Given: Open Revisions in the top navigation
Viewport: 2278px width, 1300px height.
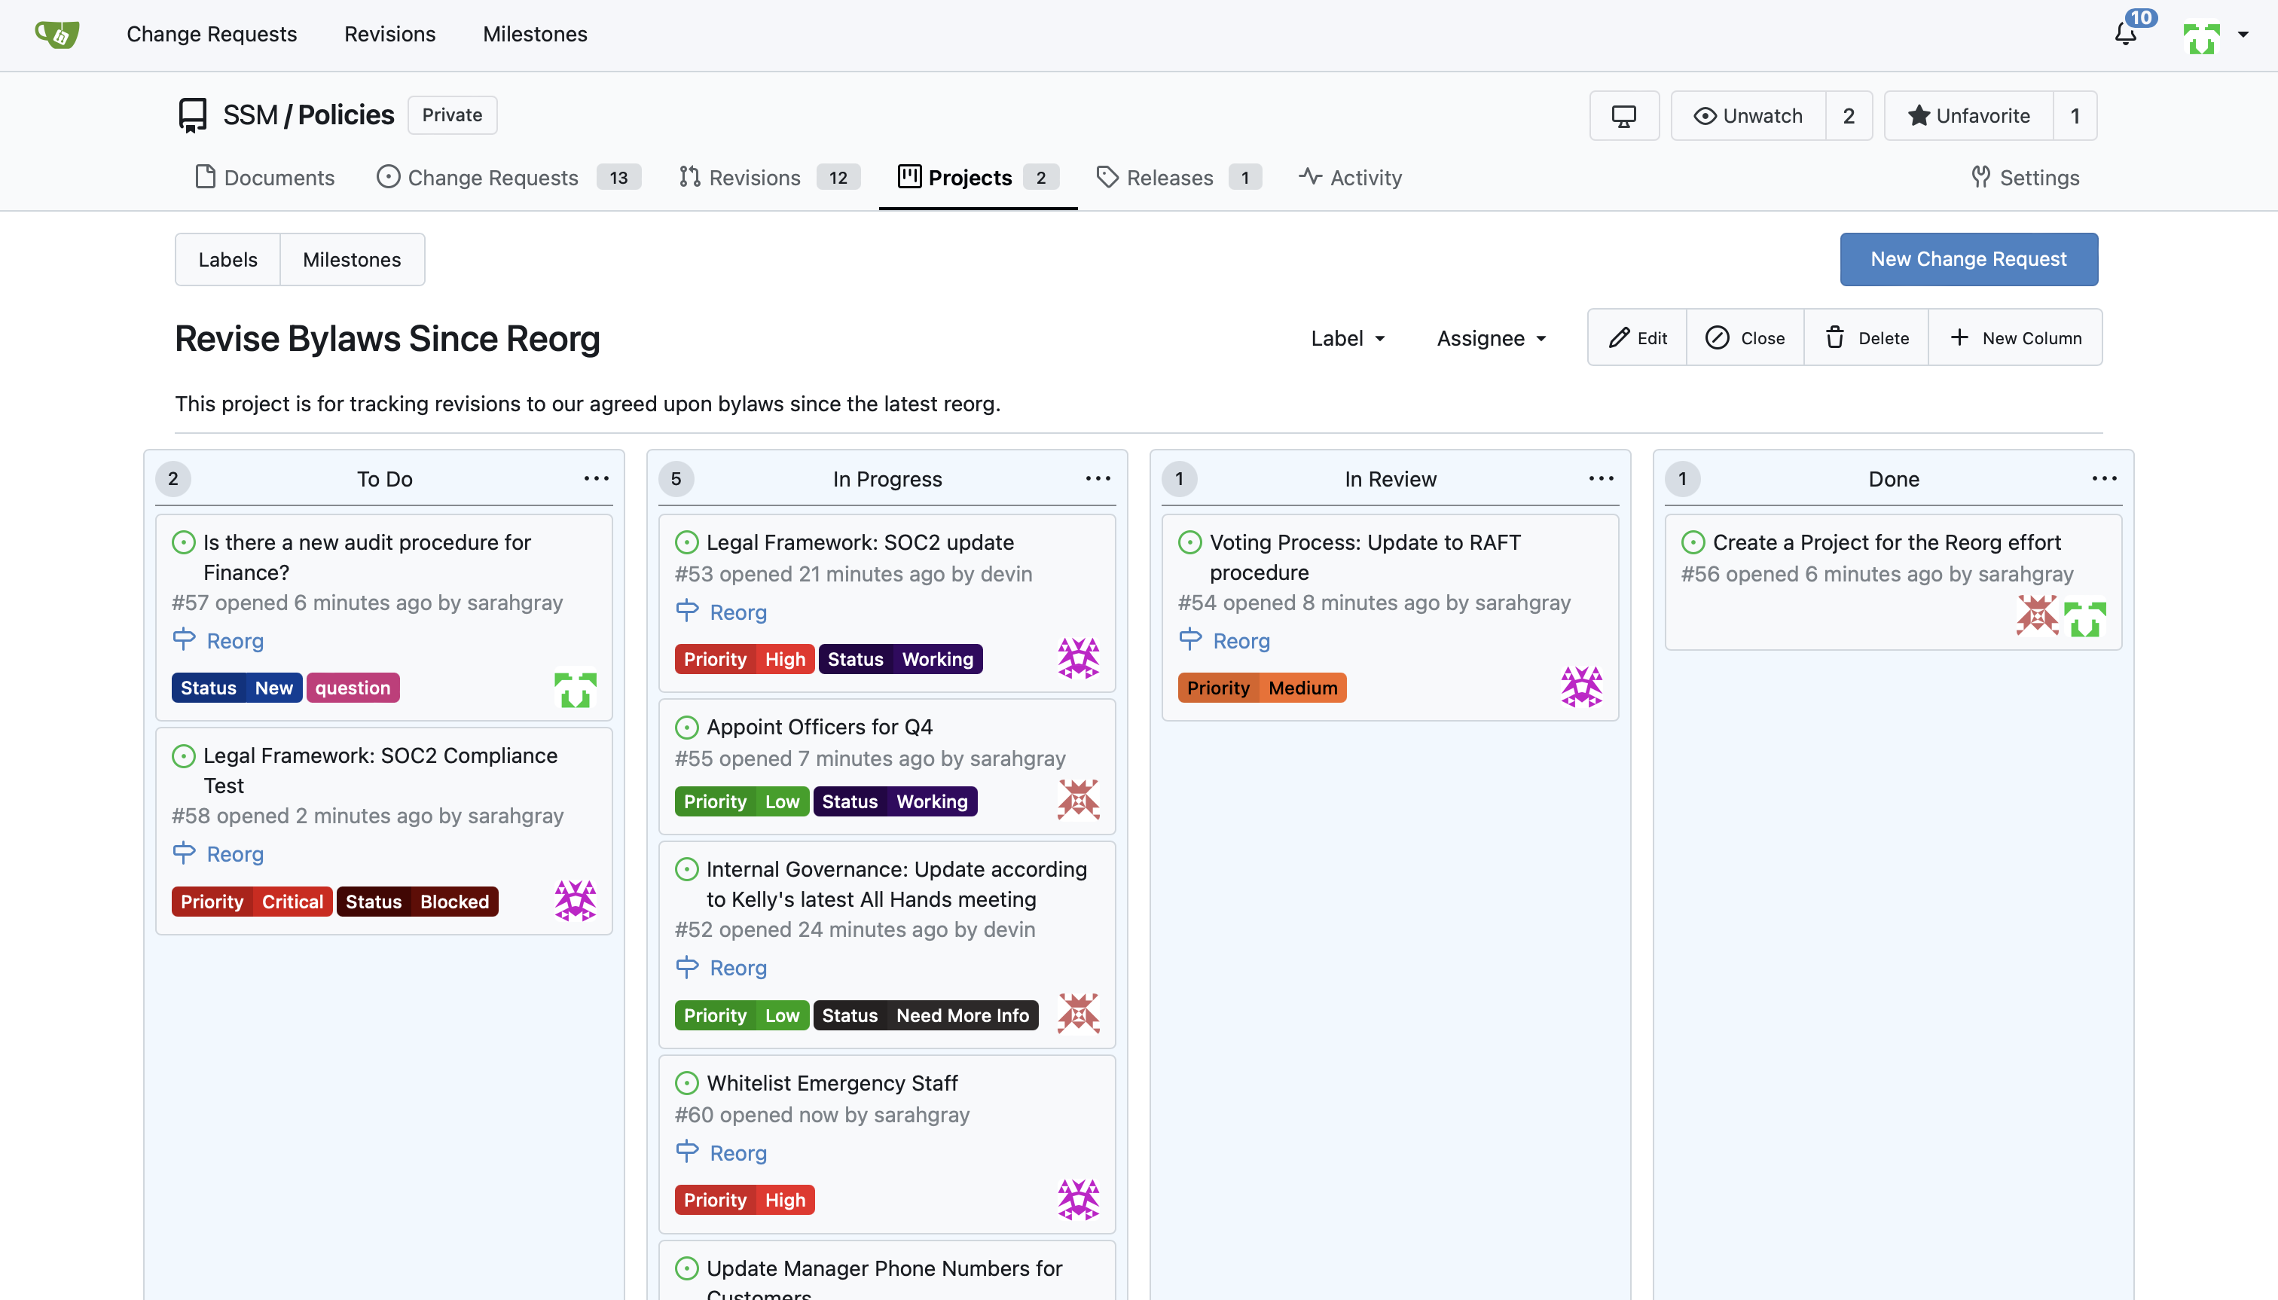Looking at the screenshot, I should [x=390, y=34].
